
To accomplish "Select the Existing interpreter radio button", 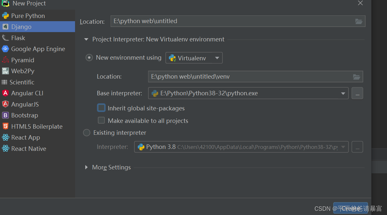I will (87, 133).
